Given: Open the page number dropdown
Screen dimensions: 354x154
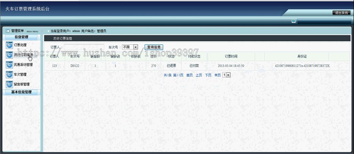Looking at the screenshot, I should (226, 75).
